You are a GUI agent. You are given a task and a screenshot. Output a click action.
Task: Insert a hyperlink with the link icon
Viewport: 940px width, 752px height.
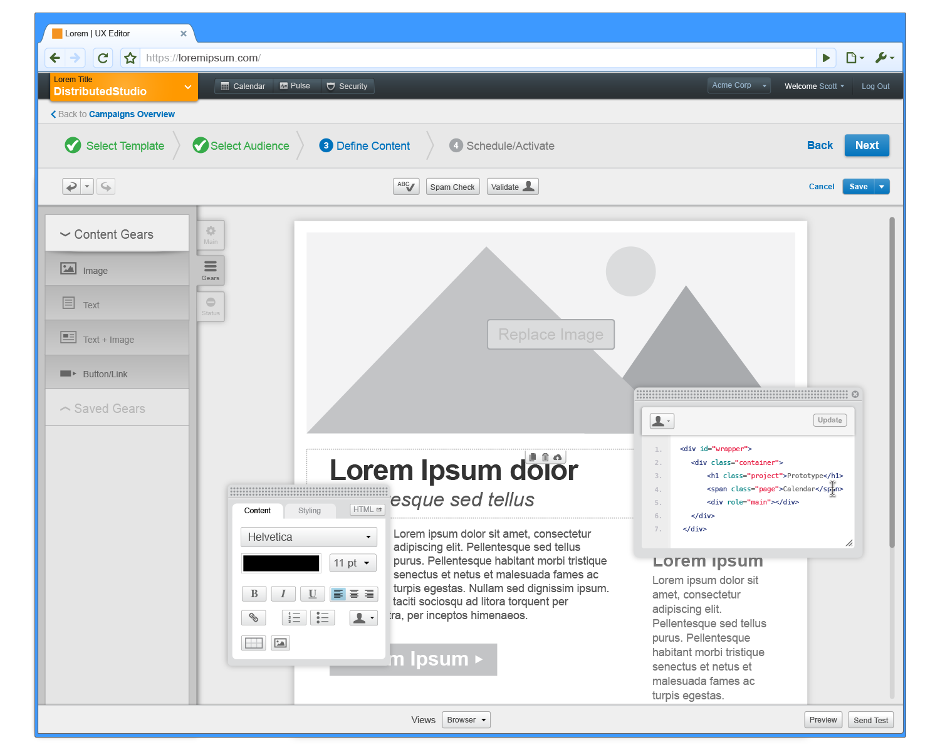coord(254,618)
